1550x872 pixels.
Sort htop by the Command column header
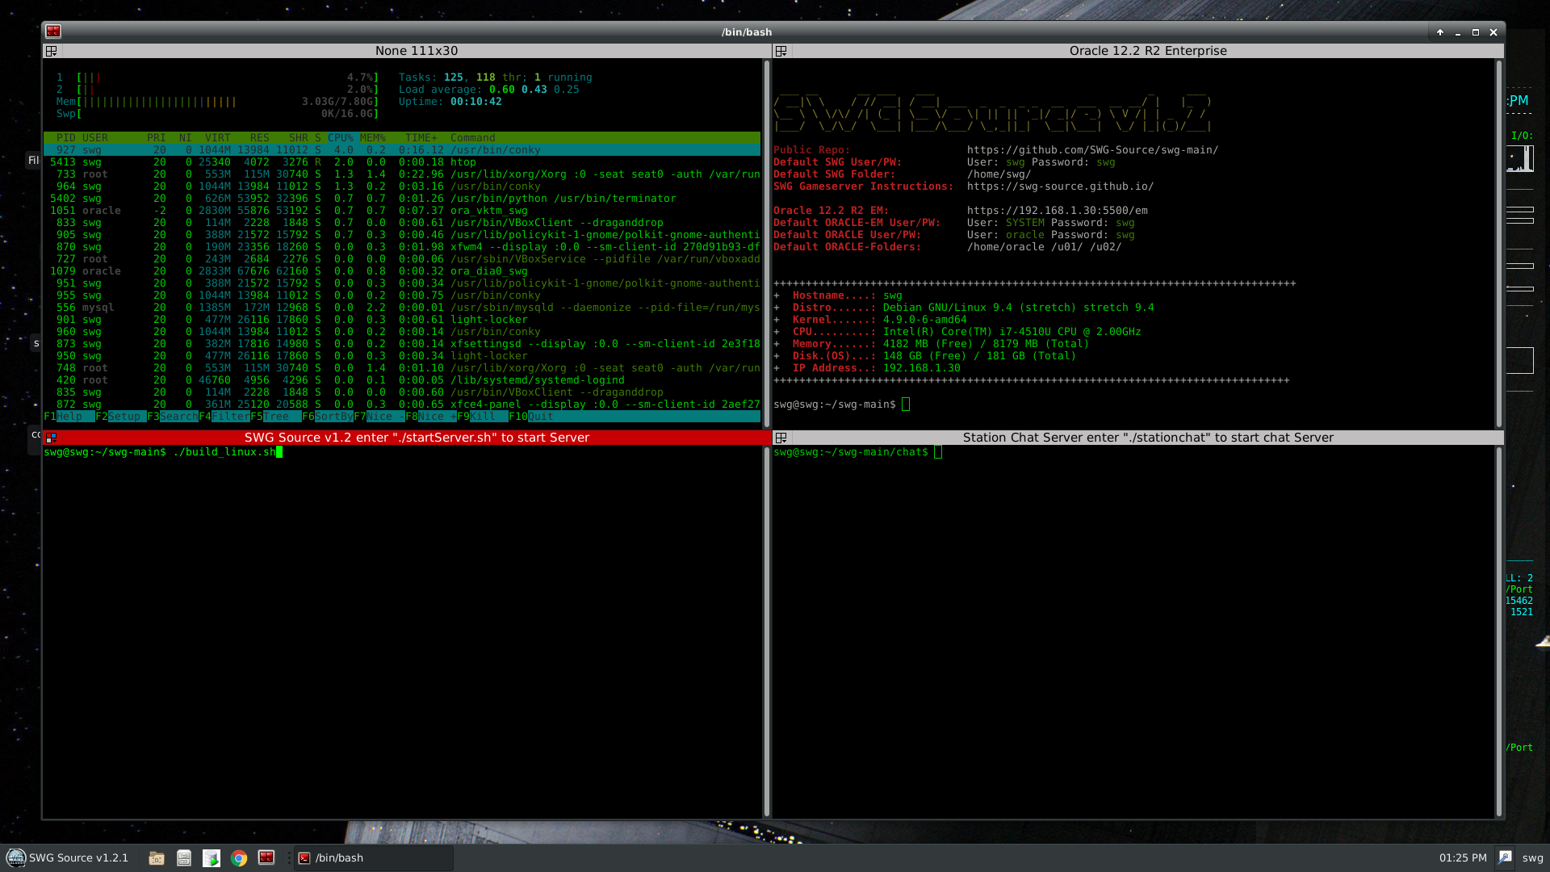tap(473, 138)
